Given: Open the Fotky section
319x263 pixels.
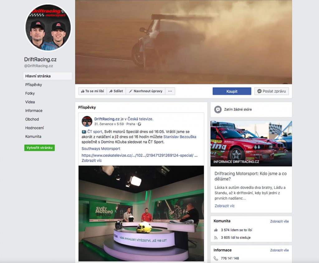Looking at the screenshot, I should (x=30, y=93).
